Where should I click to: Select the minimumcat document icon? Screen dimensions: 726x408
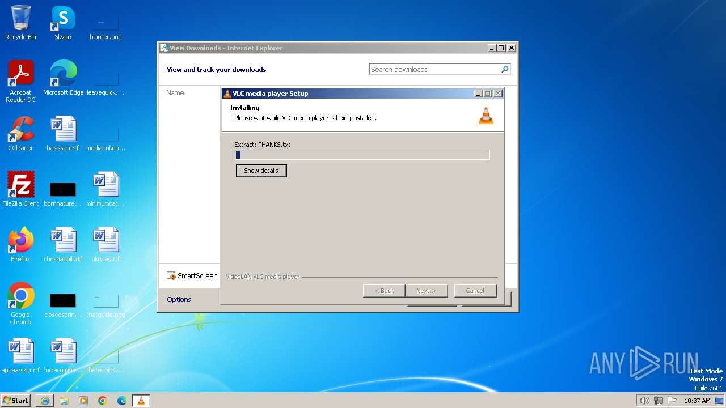[105, 189]
